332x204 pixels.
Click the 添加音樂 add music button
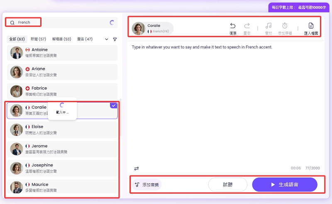click(x=147, y=185)
